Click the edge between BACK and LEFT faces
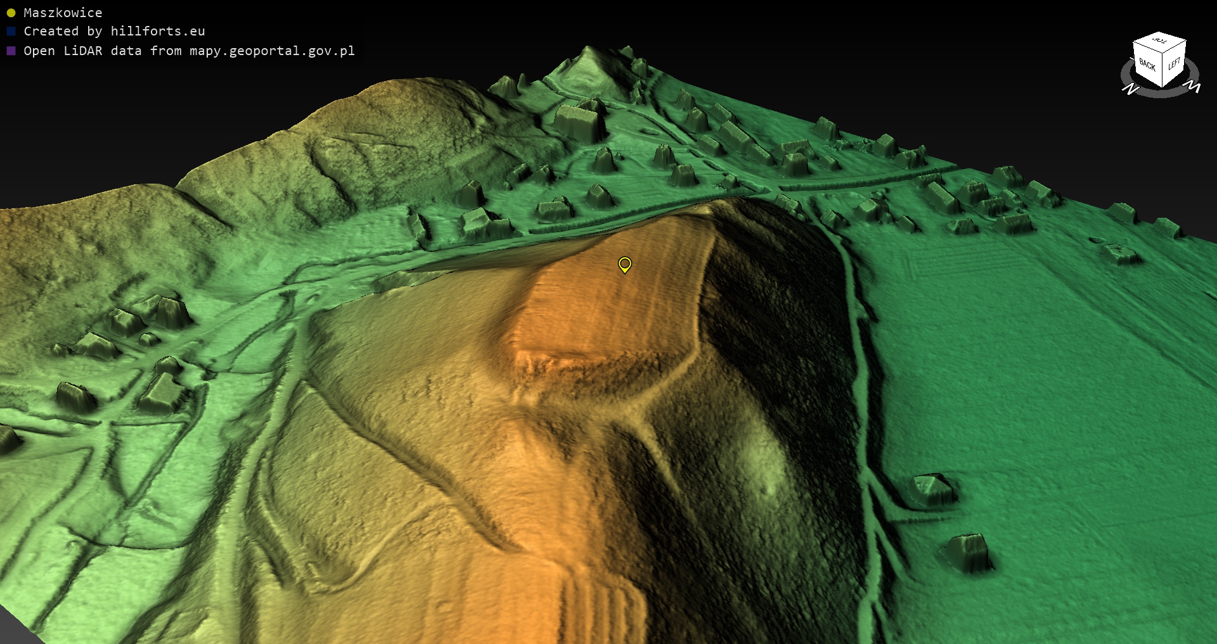Viewport: 1217px width, 644px height. pos(1162,70)
